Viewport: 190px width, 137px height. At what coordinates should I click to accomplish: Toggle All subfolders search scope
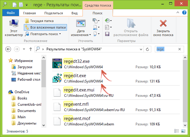(x=46, y=27)
